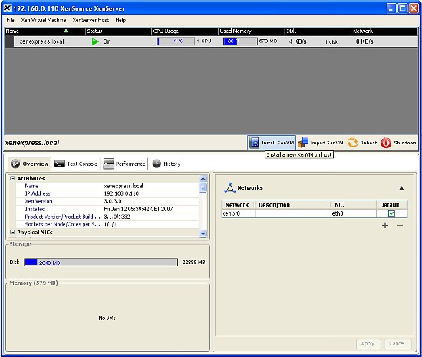Image resolution: width=422 pixels, height=357 pixels.
Task: Click the 0 KB/s network rate value
Action: click(364, 41)
